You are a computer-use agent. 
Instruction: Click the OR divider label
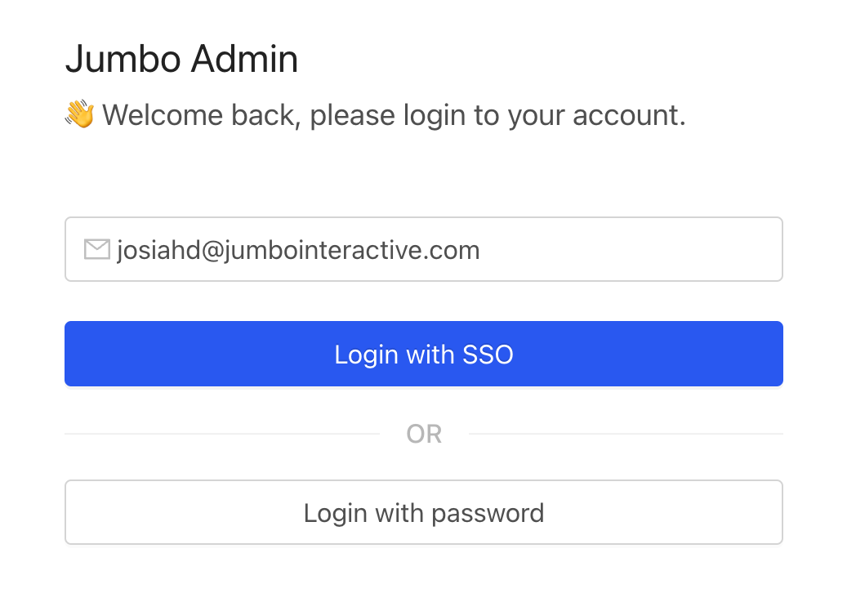(424, 434)
